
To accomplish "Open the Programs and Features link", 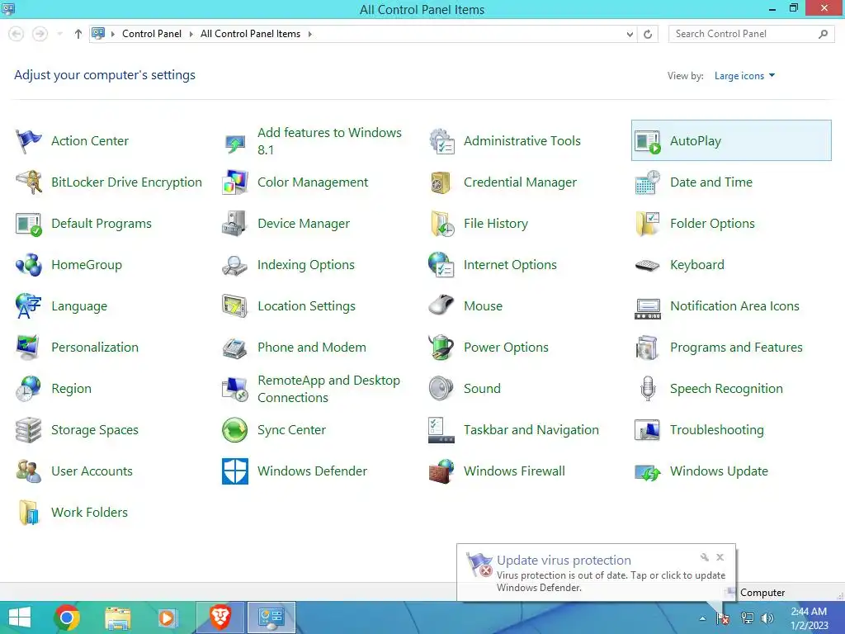I will pos(736,348).
